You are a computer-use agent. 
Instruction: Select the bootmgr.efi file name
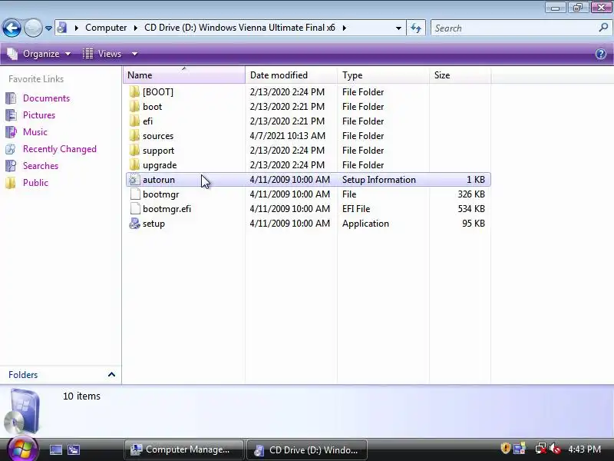(x=167, y=209)
